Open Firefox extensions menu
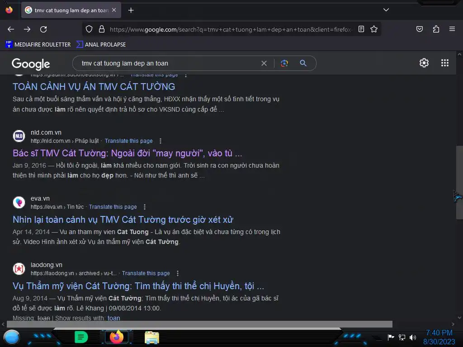This screenshot has height=347, width=463. [436, 29]
